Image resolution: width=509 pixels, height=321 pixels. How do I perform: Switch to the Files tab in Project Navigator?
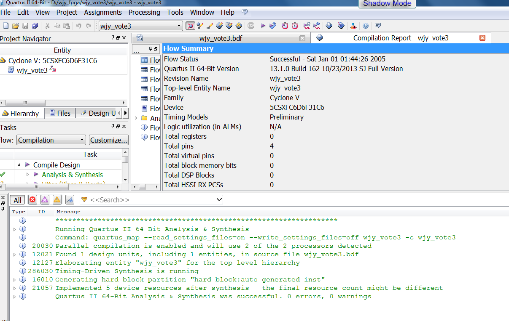tap(60, 113)
